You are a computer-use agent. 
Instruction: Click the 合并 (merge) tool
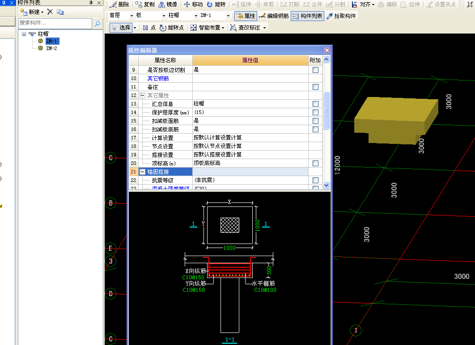tap(313, 4)
